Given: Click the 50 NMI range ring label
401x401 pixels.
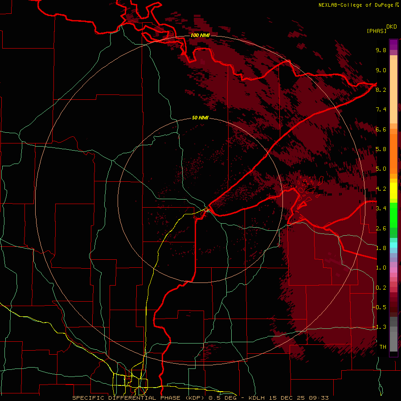Looking at the screenshot, I should coord(200,118).
